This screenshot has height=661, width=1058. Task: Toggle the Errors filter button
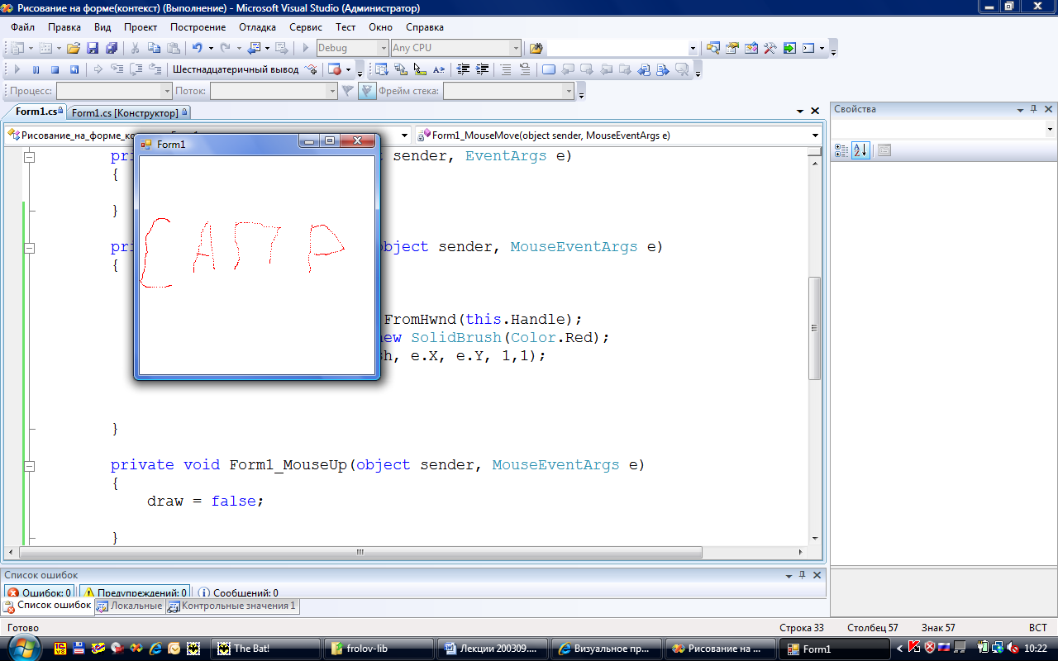click(x=39, y=592)
